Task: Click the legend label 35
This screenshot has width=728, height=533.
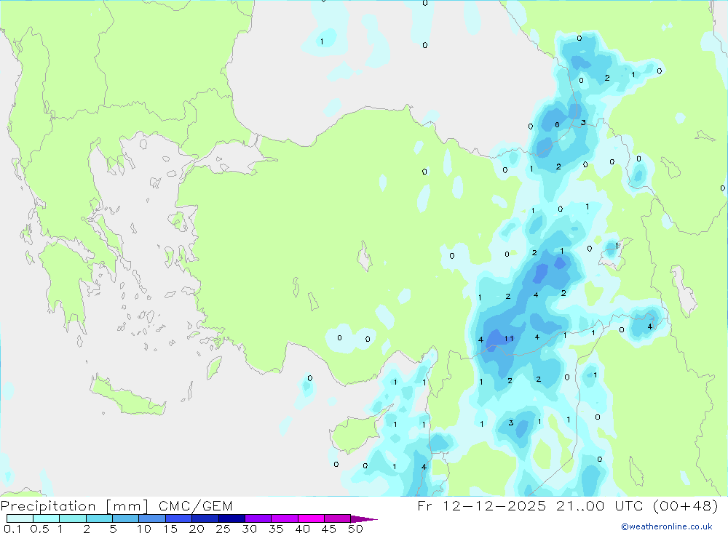Action: coord(276,529)
